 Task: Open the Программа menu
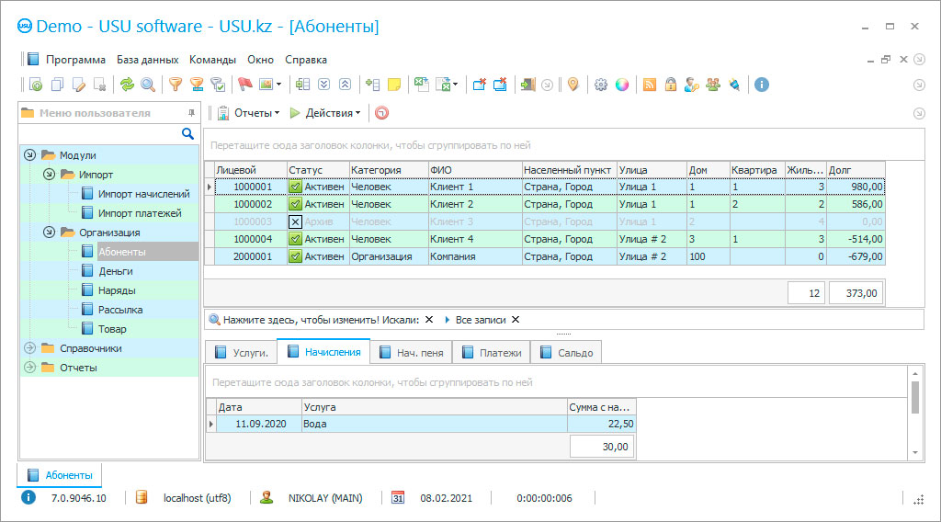pyautogui.click(x=75, y=60)
